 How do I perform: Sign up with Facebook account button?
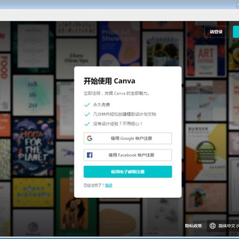pos(127,155)
